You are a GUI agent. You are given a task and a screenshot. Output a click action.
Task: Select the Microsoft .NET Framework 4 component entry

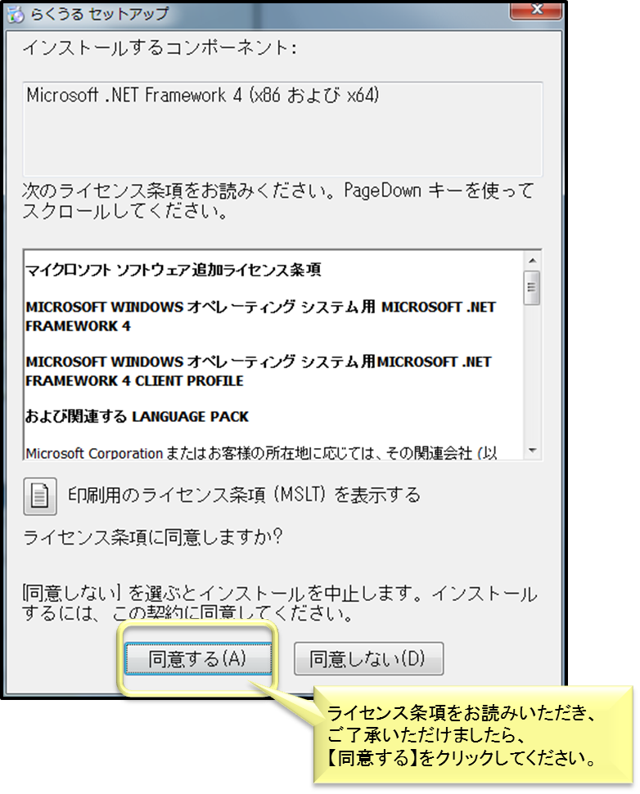click(x=203, y=95)
